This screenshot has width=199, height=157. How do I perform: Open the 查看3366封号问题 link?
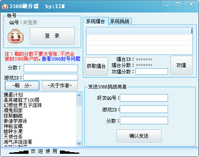click(x=61, y=59)
